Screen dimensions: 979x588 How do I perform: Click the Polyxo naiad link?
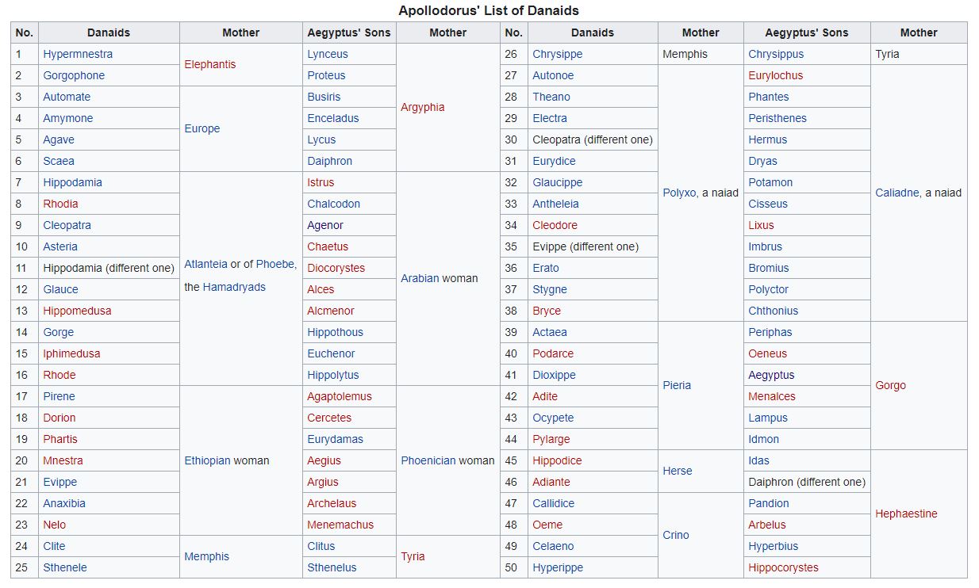[x=679, y=193]
